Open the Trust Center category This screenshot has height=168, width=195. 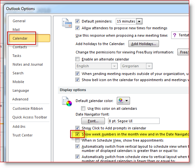23,135
